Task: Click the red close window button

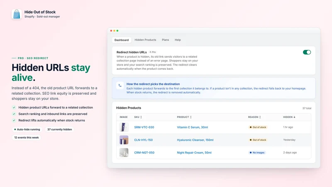Action: pos(111,31)
